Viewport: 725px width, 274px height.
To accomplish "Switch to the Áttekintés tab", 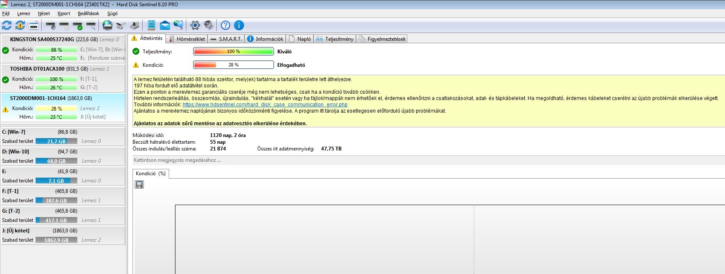I will coord(147,38).
